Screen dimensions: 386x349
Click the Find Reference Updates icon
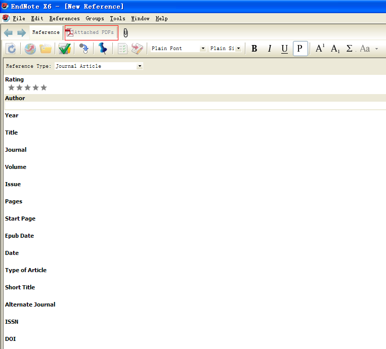(x=84, y=49)
